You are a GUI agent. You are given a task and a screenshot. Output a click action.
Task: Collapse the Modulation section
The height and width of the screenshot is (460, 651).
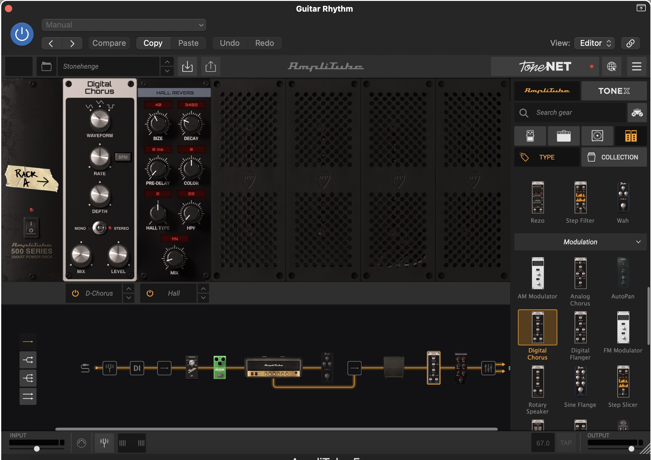click(580, 242)
